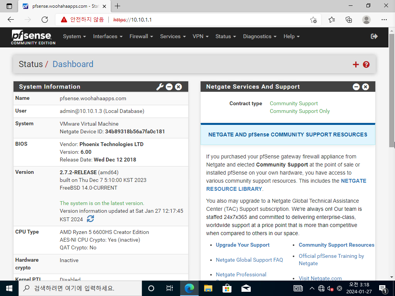The width and height of the screenshot is (395, 296).
Task: Click the muted volume tray icon
Action: click(x=330, y=288)
